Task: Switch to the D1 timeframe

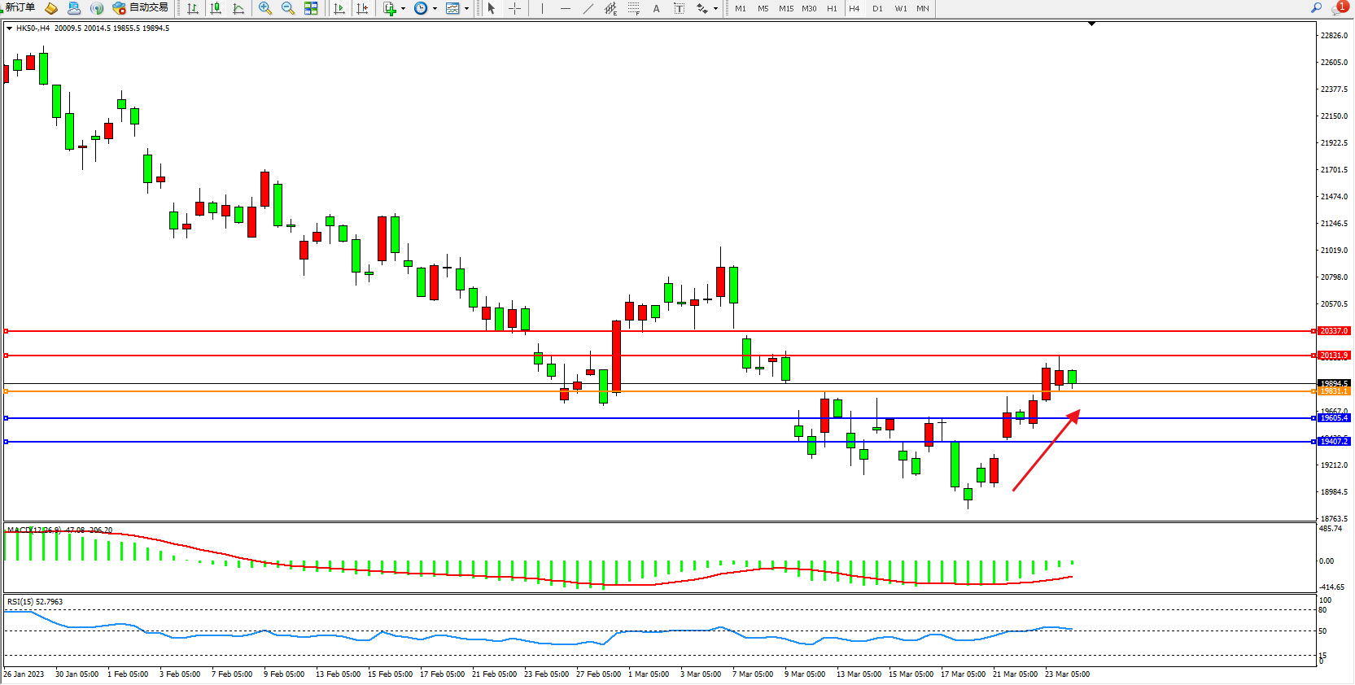Action: point(877,9)
